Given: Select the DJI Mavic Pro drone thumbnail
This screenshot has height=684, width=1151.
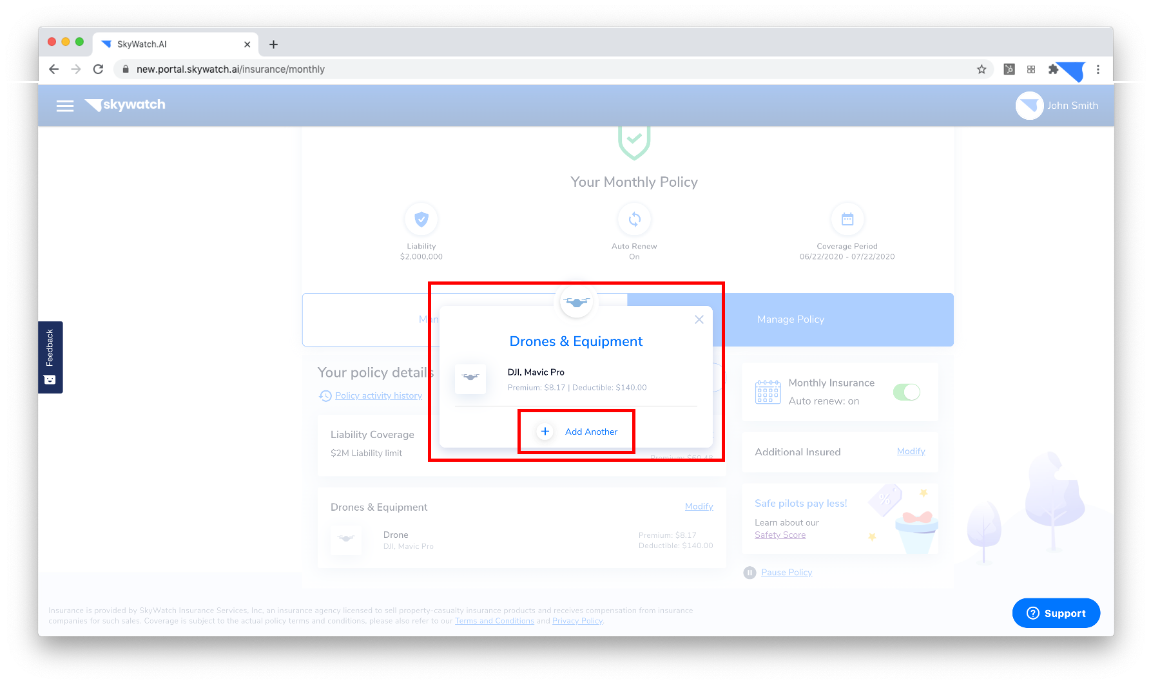Looking at the screenshot, I should [x=470, y=379].
